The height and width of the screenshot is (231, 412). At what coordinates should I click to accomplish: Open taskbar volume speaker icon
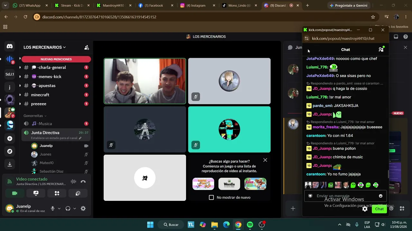point(383,225)
